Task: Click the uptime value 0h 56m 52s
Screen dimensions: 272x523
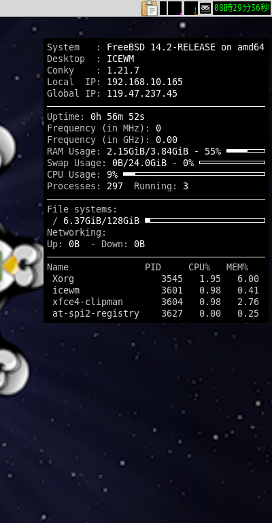Action: tap(118, 116)
